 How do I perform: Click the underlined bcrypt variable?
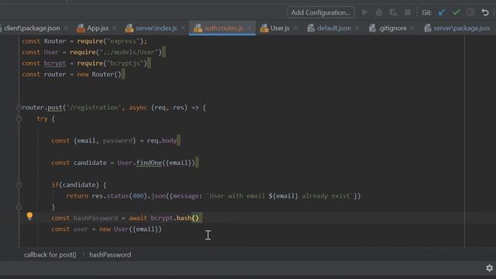pyautogui.click(x=55, y=64)
